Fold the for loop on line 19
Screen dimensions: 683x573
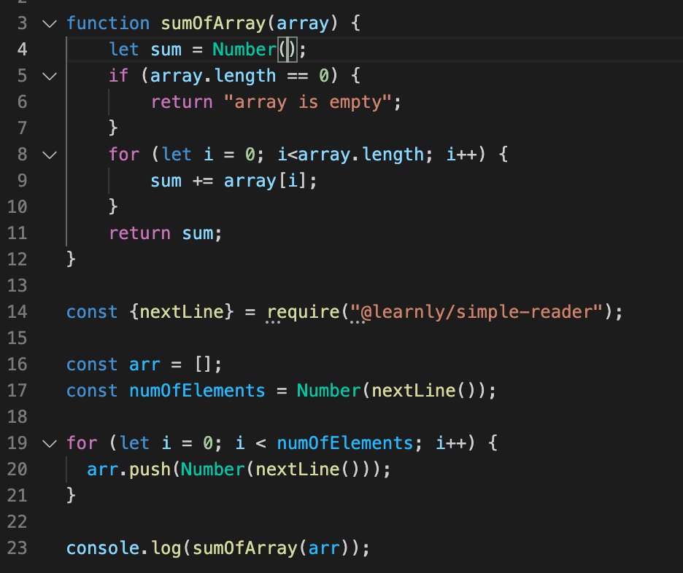click(x=50, y=443)
